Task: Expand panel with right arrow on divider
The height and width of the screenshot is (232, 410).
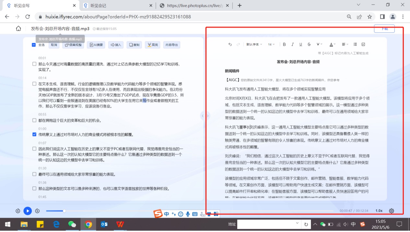Action: 208,116
